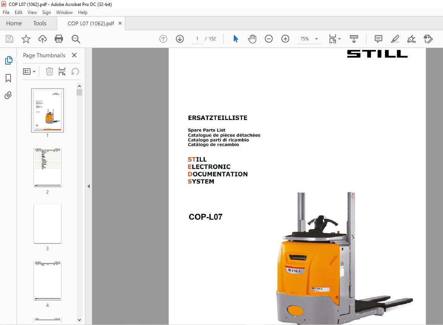This screenshot has width=443, height=325.
Task: Open the View menu
Action: (x=32, y=12)
